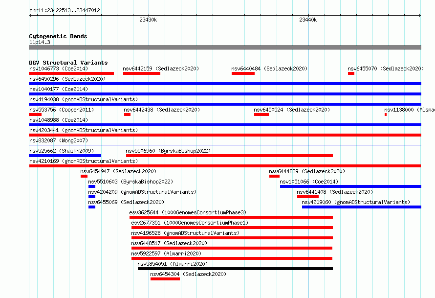The width and height of the screenshot is (435, 298).
Task: Click nsv6450524 (Sedlazeck2020) label
Action: tap(292, 110)
